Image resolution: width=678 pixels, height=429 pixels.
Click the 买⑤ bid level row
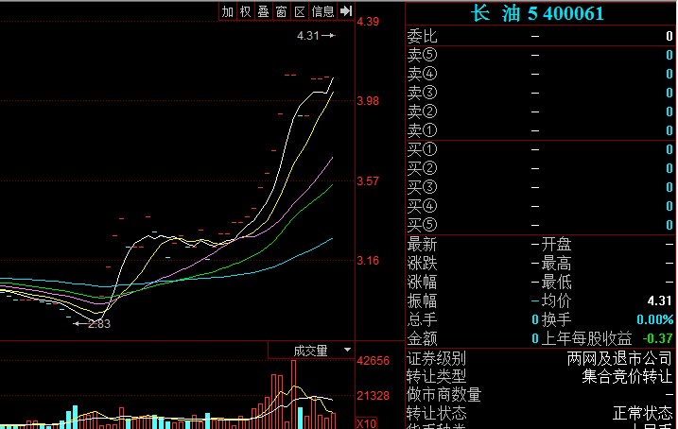pyautogui.click(x=539, y=225)
